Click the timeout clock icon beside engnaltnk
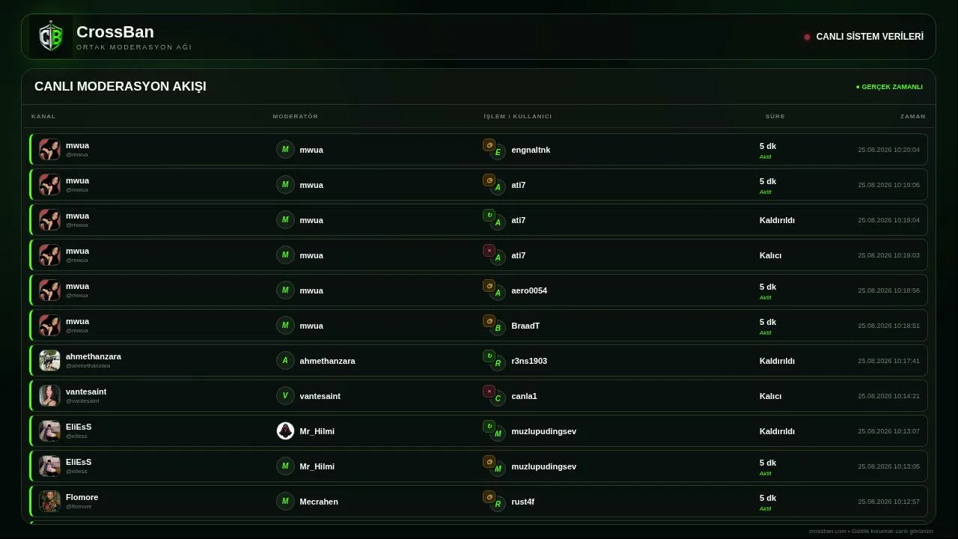958x539 pixels. click(489, 145)
